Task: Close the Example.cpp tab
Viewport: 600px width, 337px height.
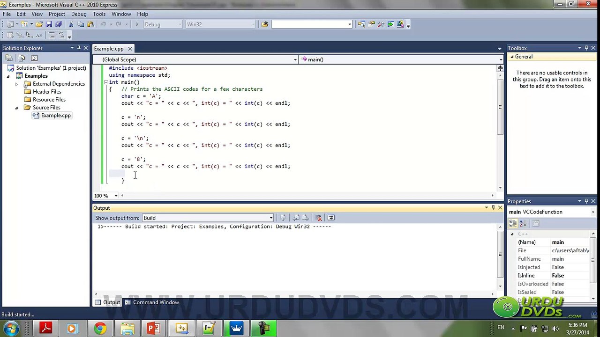Action: (x=130, y=49)
